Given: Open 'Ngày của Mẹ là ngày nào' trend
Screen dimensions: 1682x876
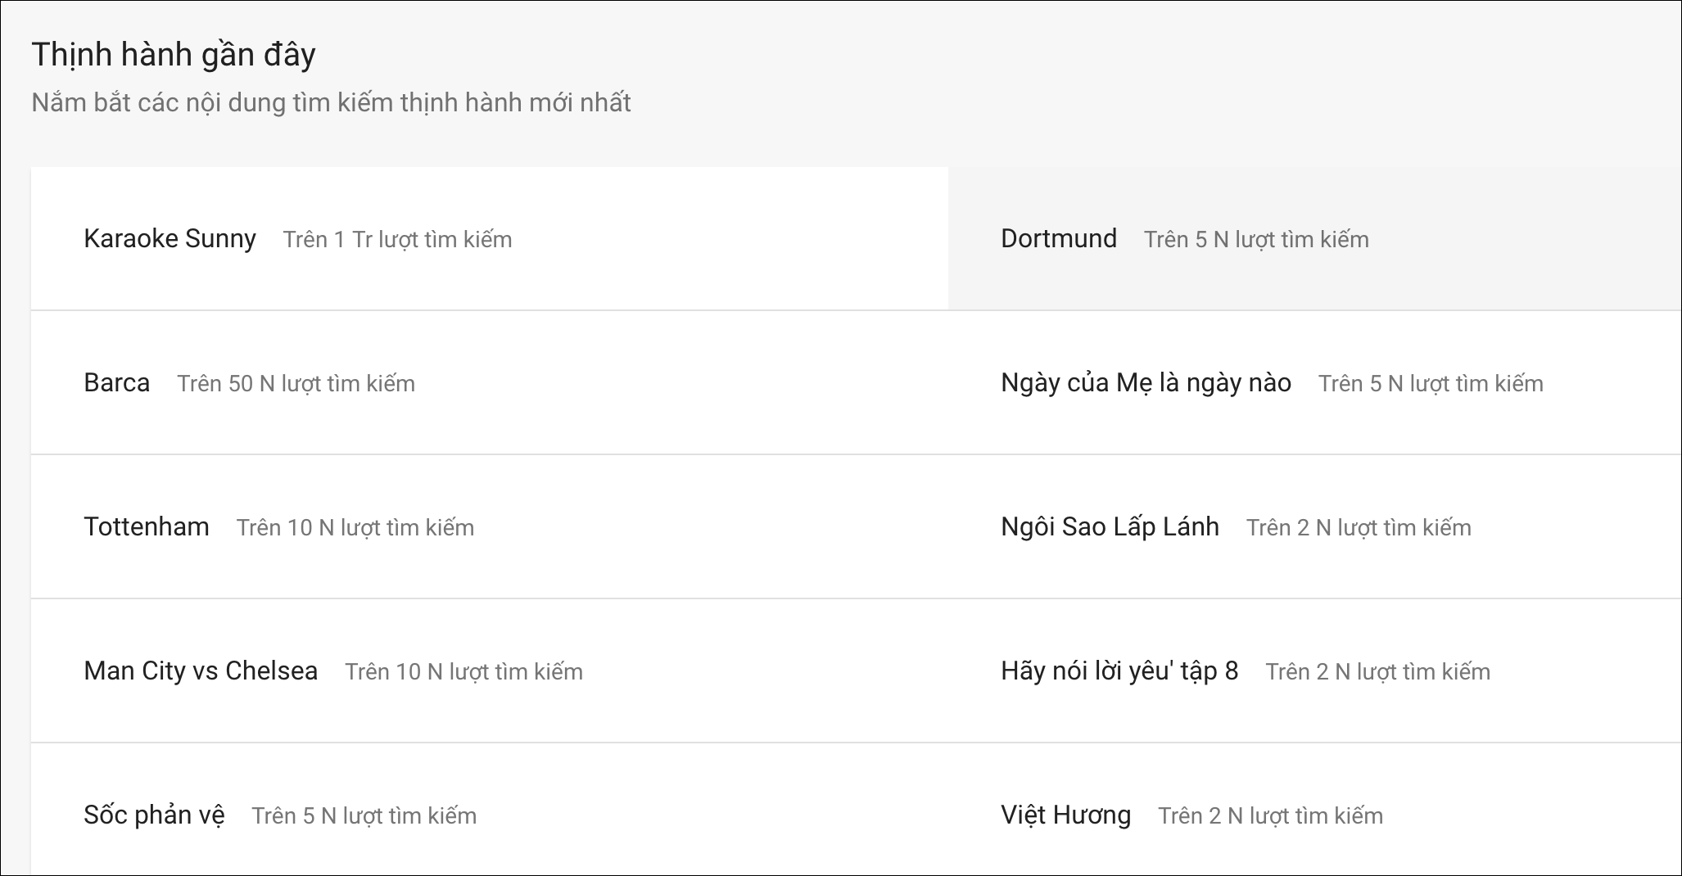Looking at the screenshot, I should point(1146,382).
